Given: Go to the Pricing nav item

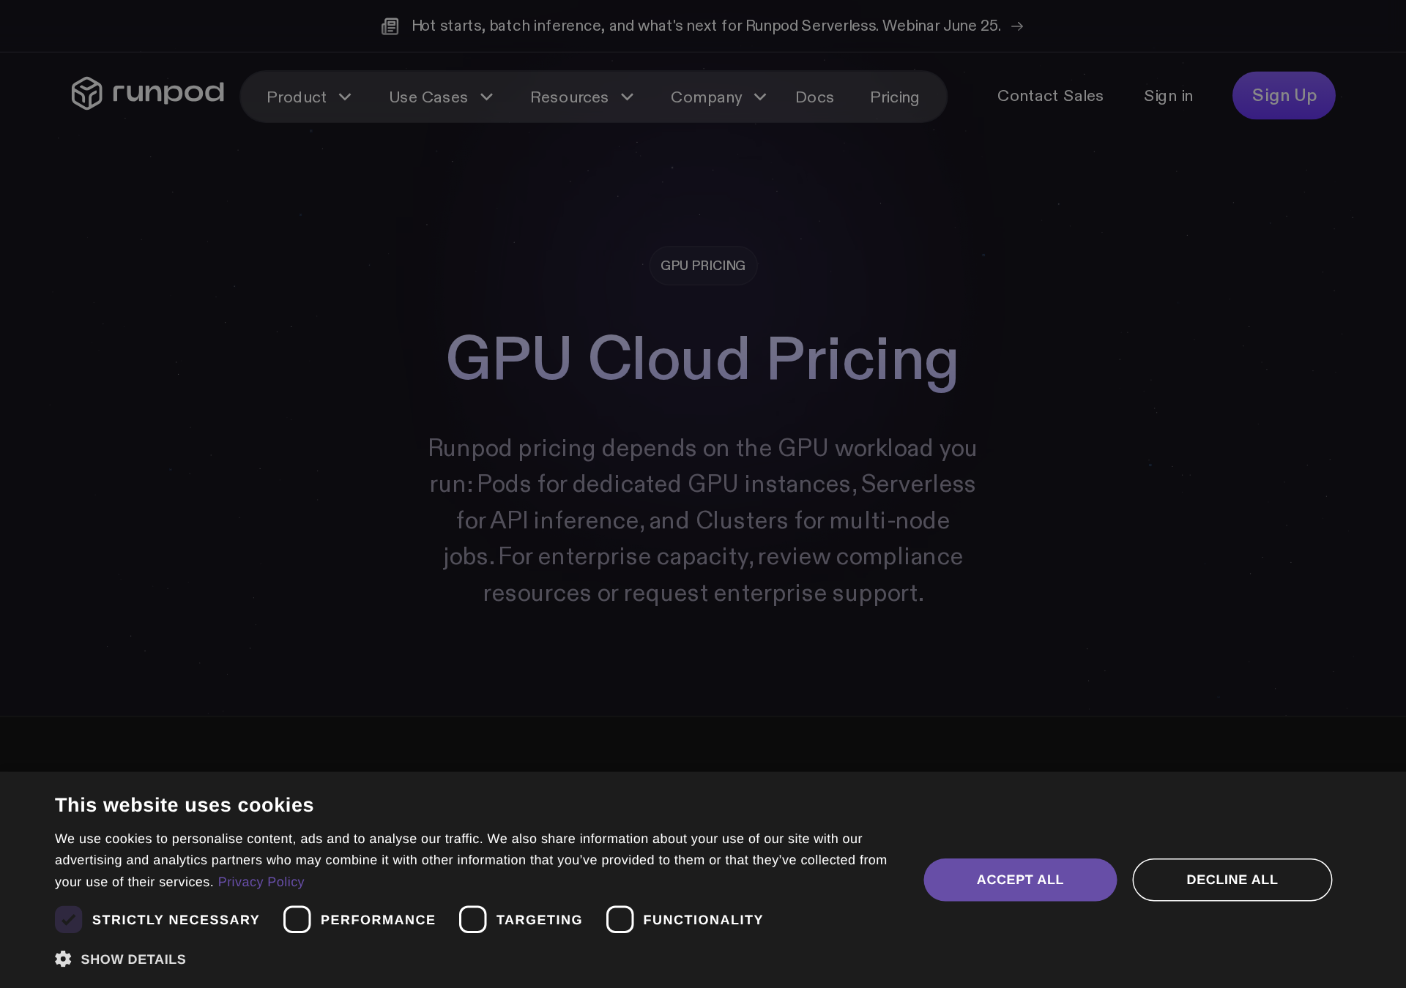Looking at the screenshot, I should click(x=894, y=97).
